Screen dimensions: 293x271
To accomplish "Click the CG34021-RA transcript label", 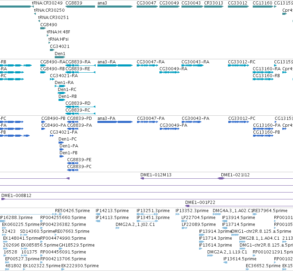I will tap(64, 76).
